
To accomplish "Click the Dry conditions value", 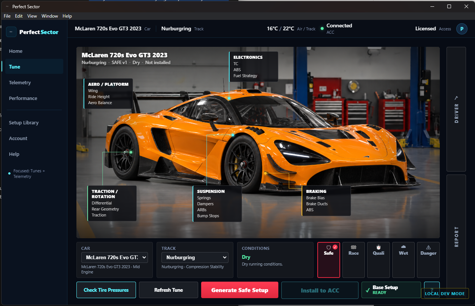I will coord(246,257).
